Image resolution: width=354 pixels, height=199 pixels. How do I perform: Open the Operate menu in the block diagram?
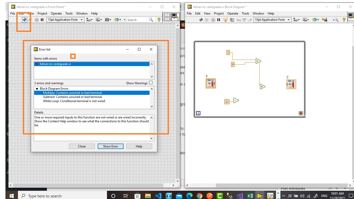[x=232, y=13]
